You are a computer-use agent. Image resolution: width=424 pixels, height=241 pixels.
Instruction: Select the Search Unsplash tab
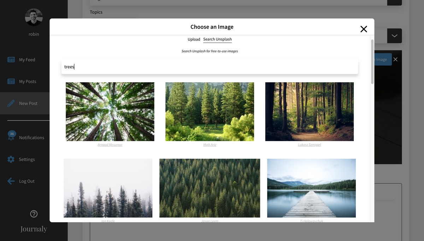pos(217,40)
